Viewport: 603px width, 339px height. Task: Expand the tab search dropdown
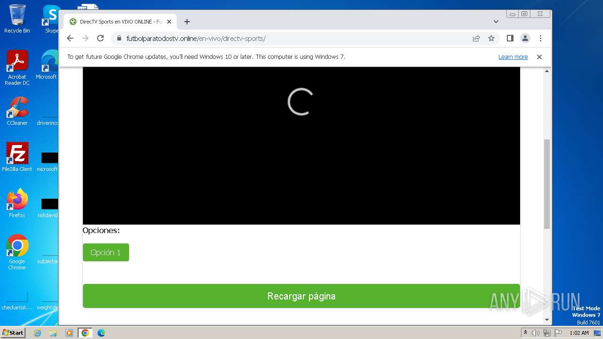tap(496, 22)
